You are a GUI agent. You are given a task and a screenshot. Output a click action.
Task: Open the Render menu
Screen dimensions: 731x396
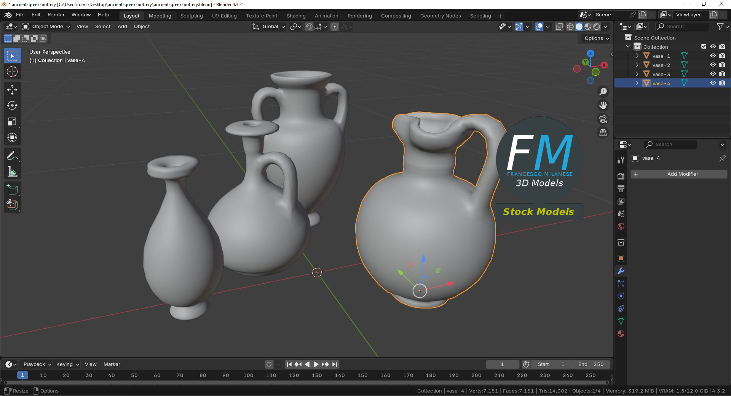(56, 15)
